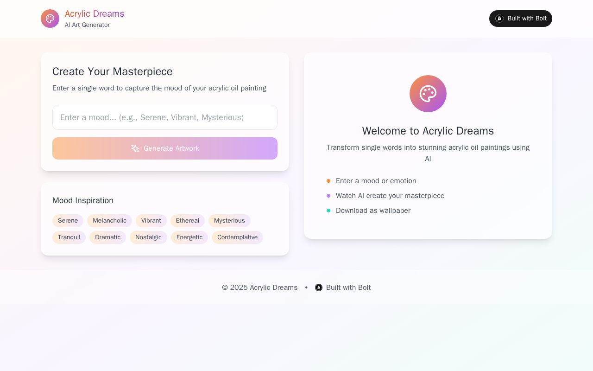The width and height of the screenshot is (593, 371).
Task: Click the Bolt logo icon in footer
Action: (x=319, y=288)
